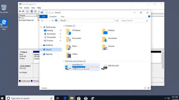Open Explorer help question mark icon
The image size is (179, 100).
tap(149, 16)
